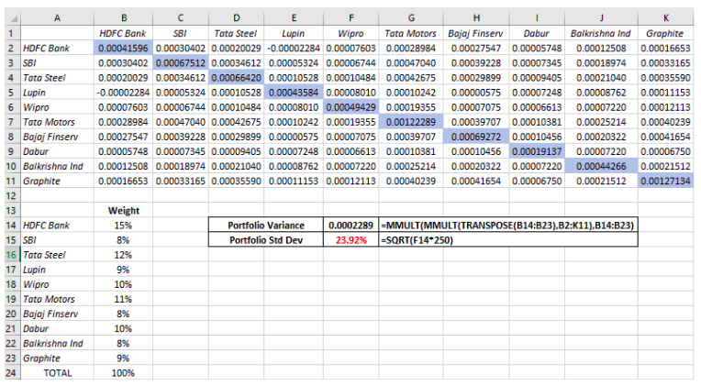Select cell 0.00047040 in row 3
Screen dimensions: 701x386
[x=411, y=62]
